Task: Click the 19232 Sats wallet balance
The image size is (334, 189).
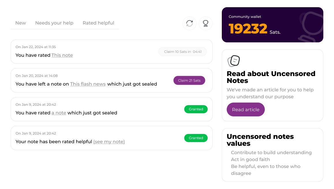Action: [248, 29]
